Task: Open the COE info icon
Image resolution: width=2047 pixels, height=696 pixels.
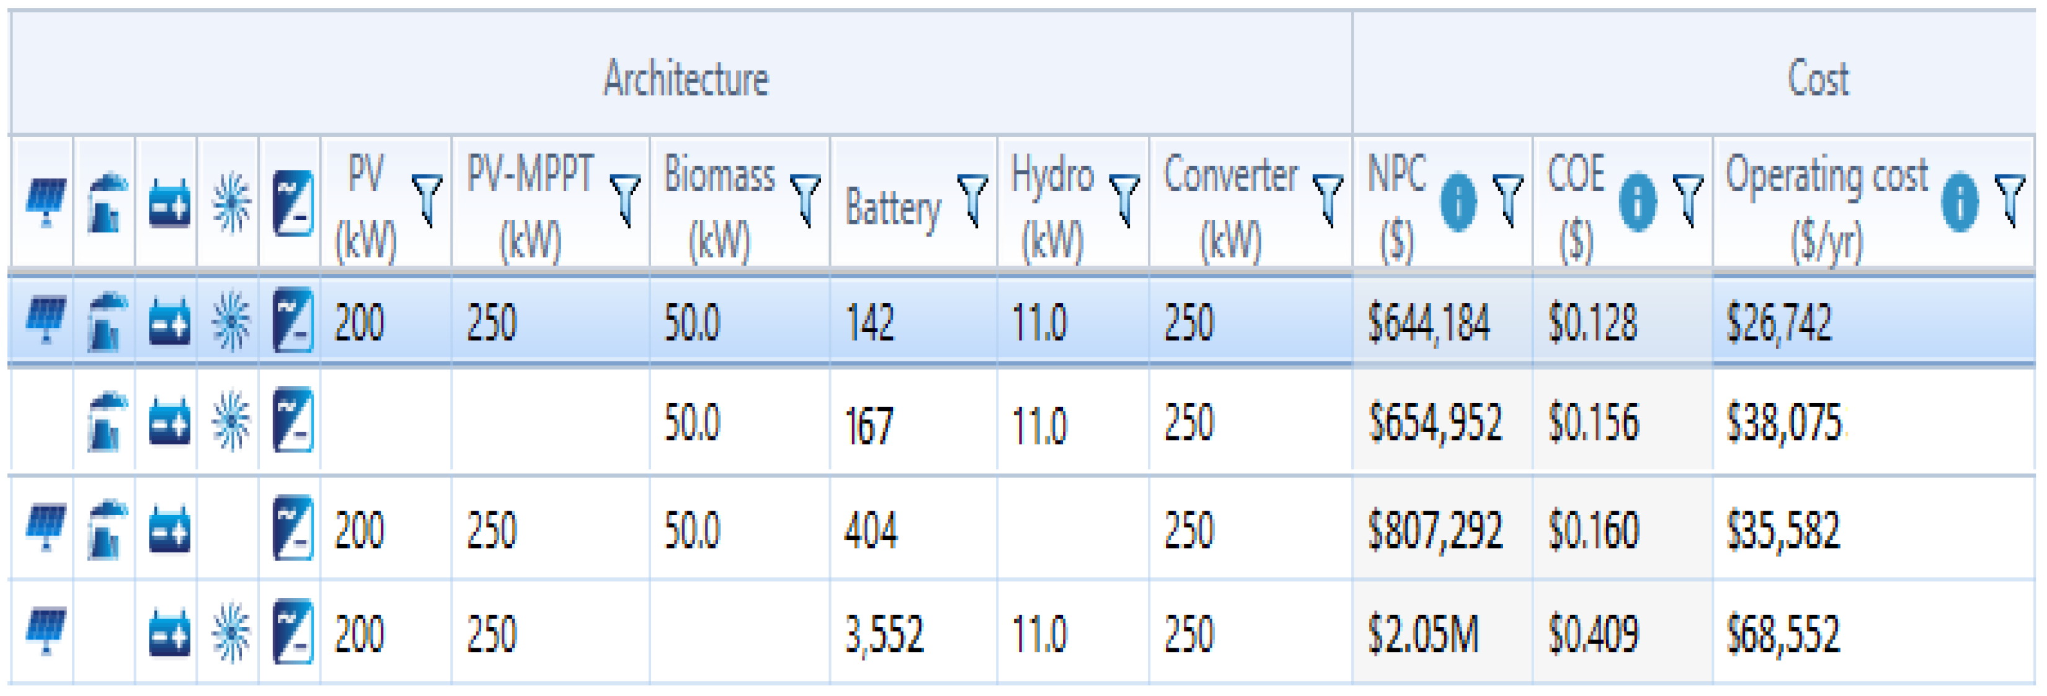Action: click(1637, 202)
